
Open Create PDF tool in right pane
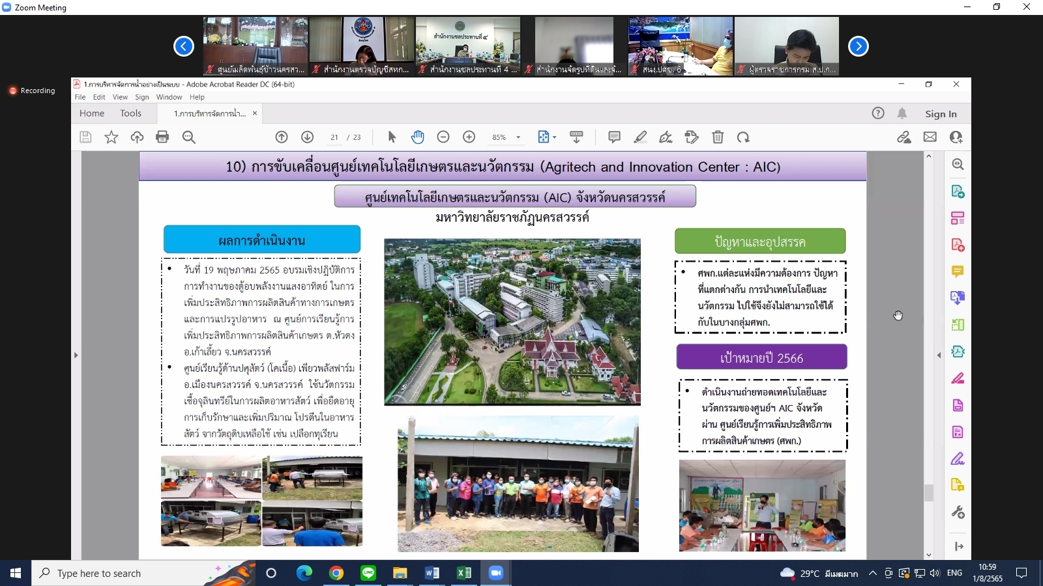[958, 245]
